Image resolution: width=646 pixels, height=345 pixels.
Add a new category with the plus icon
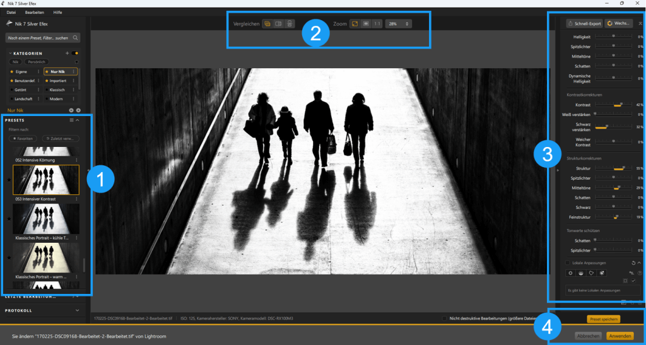tap(67, 53)
